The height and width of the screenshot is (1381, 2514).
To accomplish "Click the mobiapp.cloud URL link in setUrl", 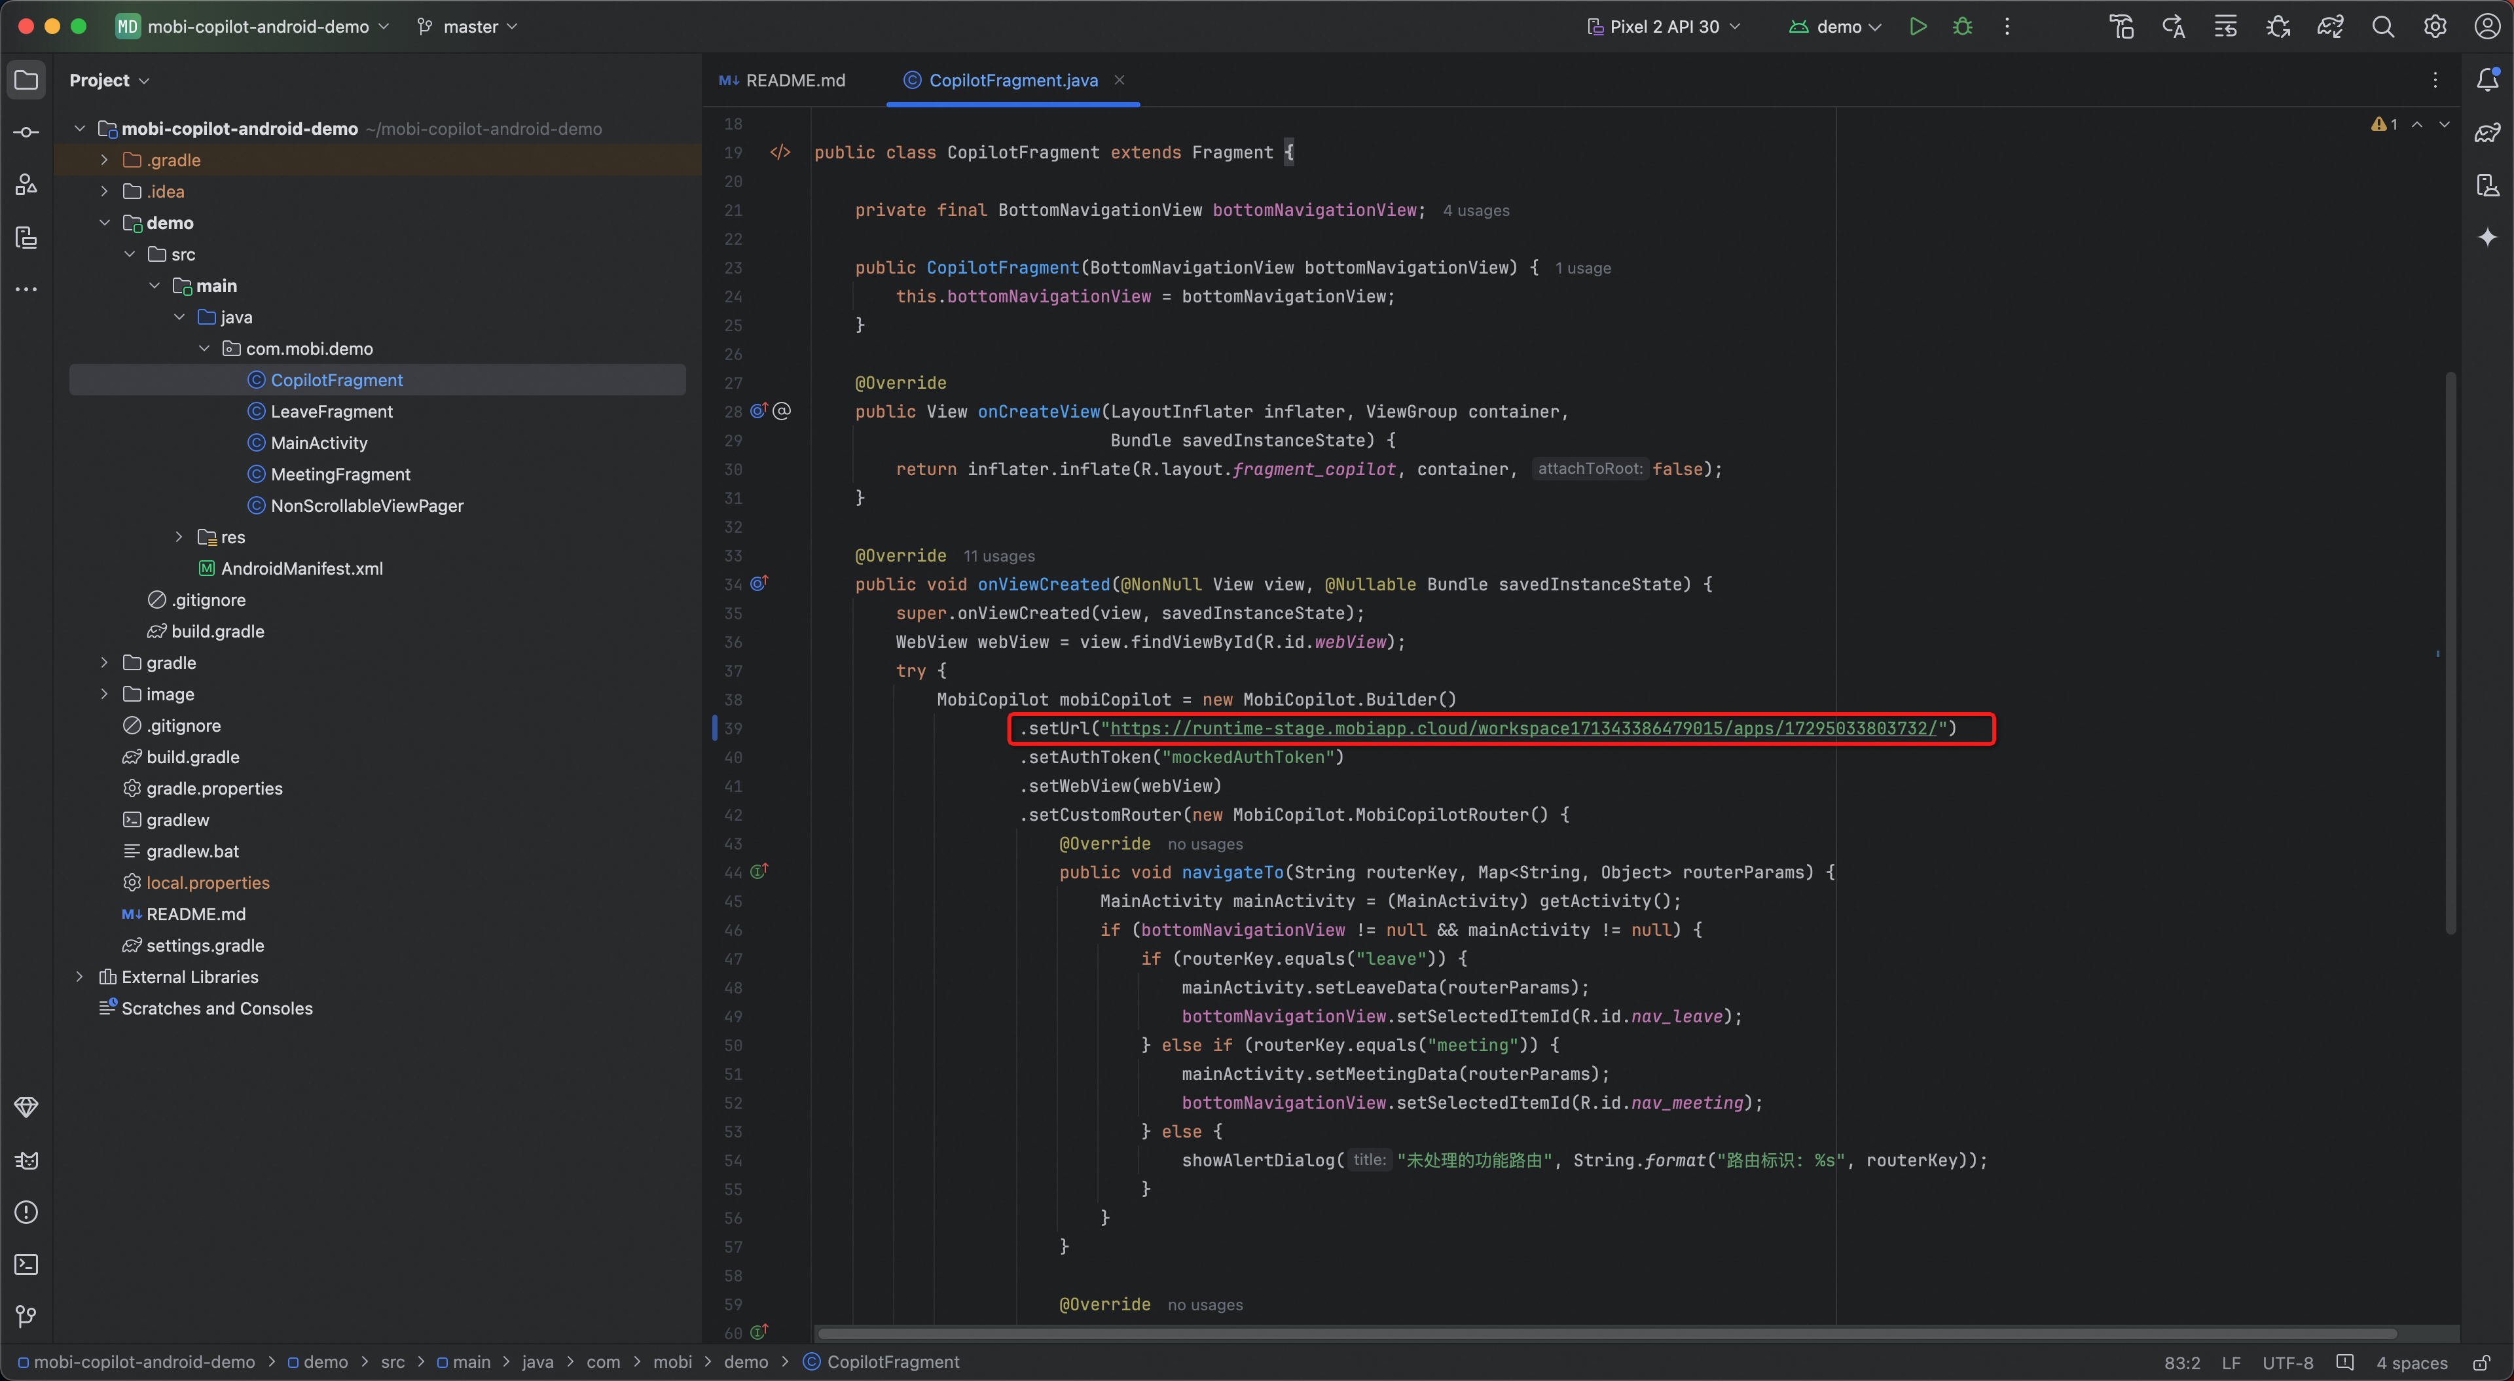I will click(x=1523, y=728).
